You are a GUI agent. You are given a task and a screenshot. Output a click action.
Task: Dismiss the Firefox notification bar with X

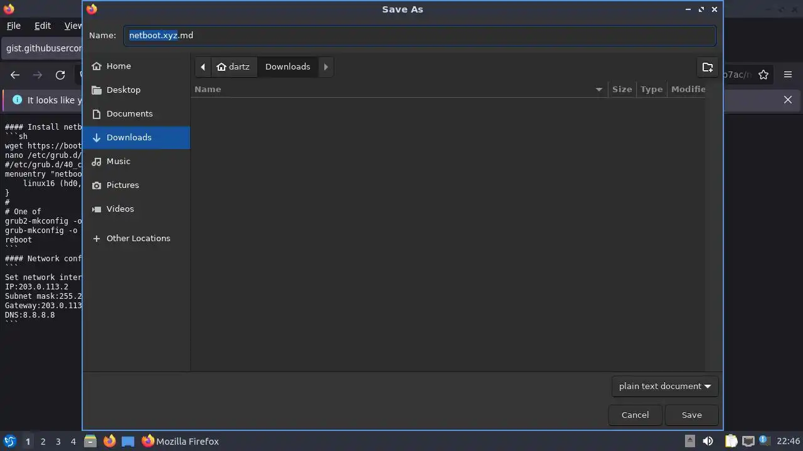788,100
